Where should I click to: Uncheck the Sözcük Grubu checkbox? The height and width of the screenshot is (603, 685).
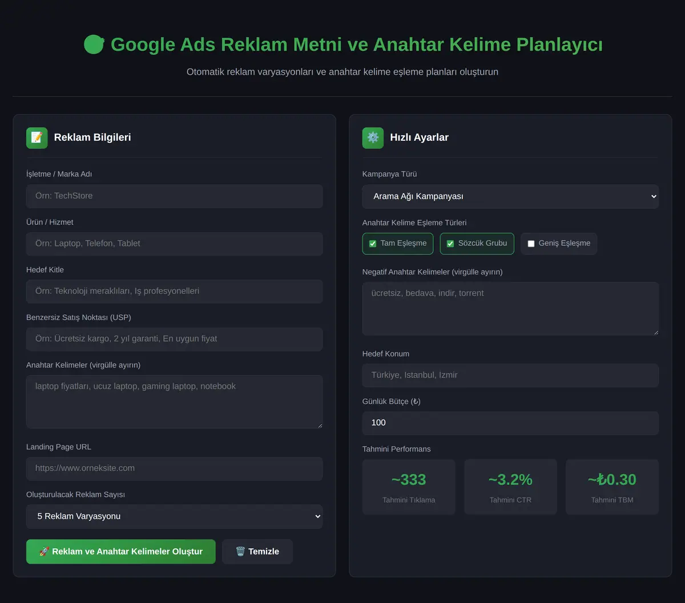450,244
